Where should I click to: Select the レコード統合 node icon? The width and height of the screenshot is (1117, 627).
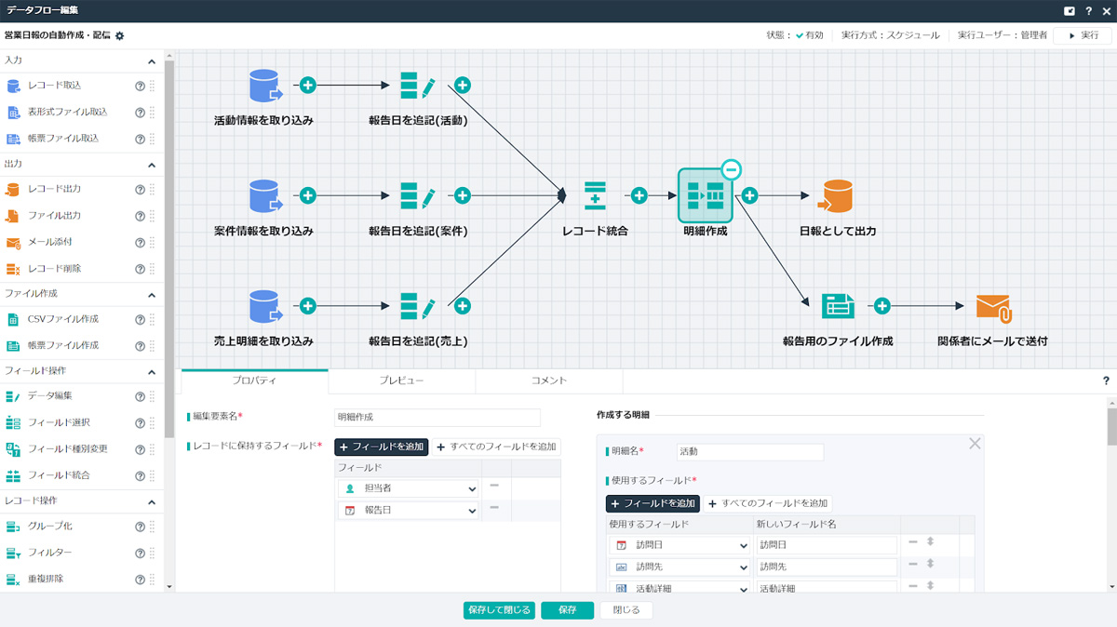pyautogui.click(x=595, y=196)
